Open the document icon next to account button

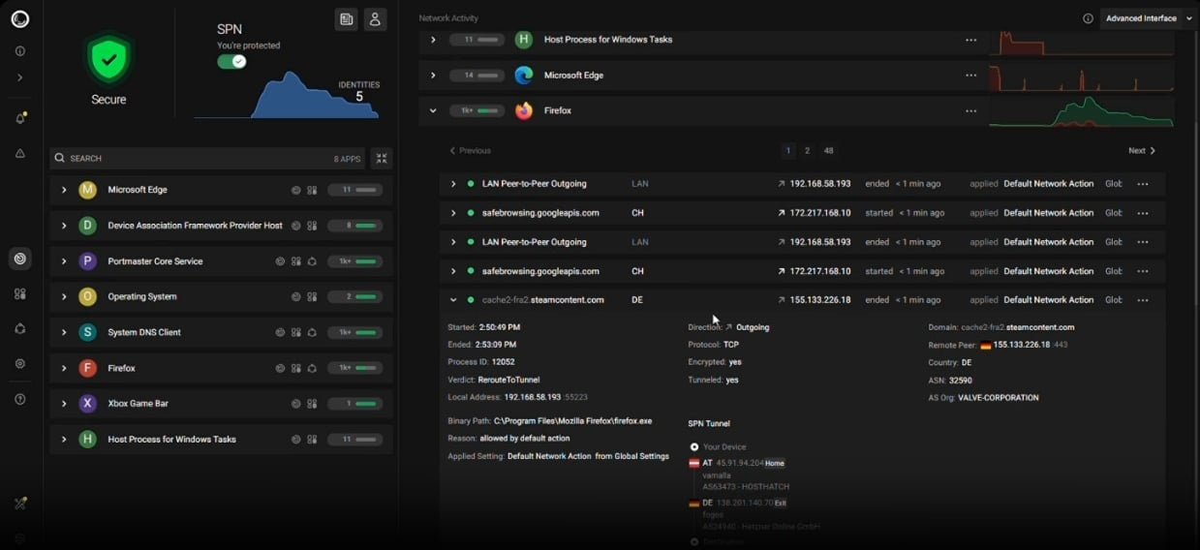[347, 19]
